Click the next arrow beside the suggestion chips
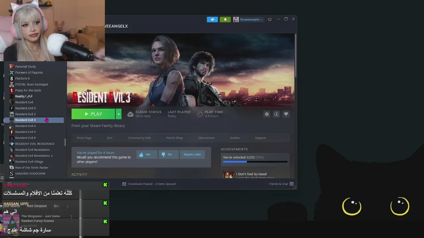The width and height of the screenshot is (424, 238). tap(67, 207)
